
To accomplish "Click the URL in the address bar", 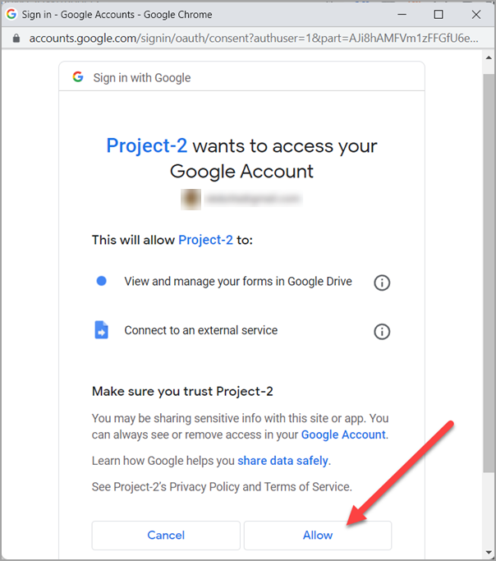I will [254, 38].
